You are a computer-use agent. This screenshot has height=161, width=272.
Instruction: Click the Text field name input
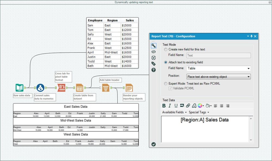coord(219,55)
